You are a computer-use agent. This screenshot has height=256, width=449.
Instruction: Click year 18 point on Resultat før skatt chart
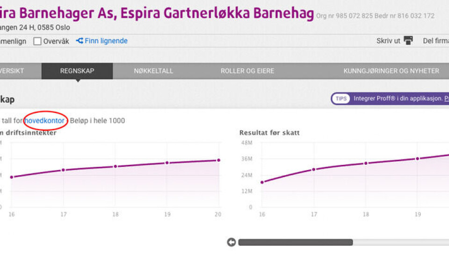[x=366, y=163]
